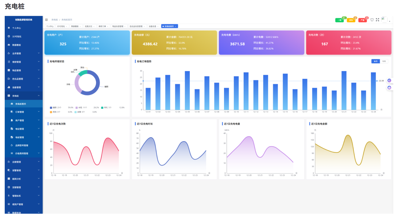Open 3D可视化 in the sidebar
This screenshot has width=394, height=214.
(24, 37)
